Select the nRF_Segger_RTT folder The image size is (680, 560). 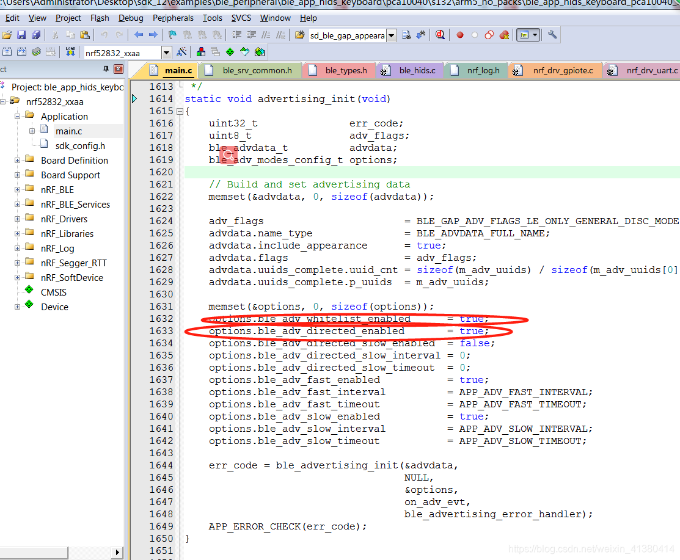tap(74, 263)
